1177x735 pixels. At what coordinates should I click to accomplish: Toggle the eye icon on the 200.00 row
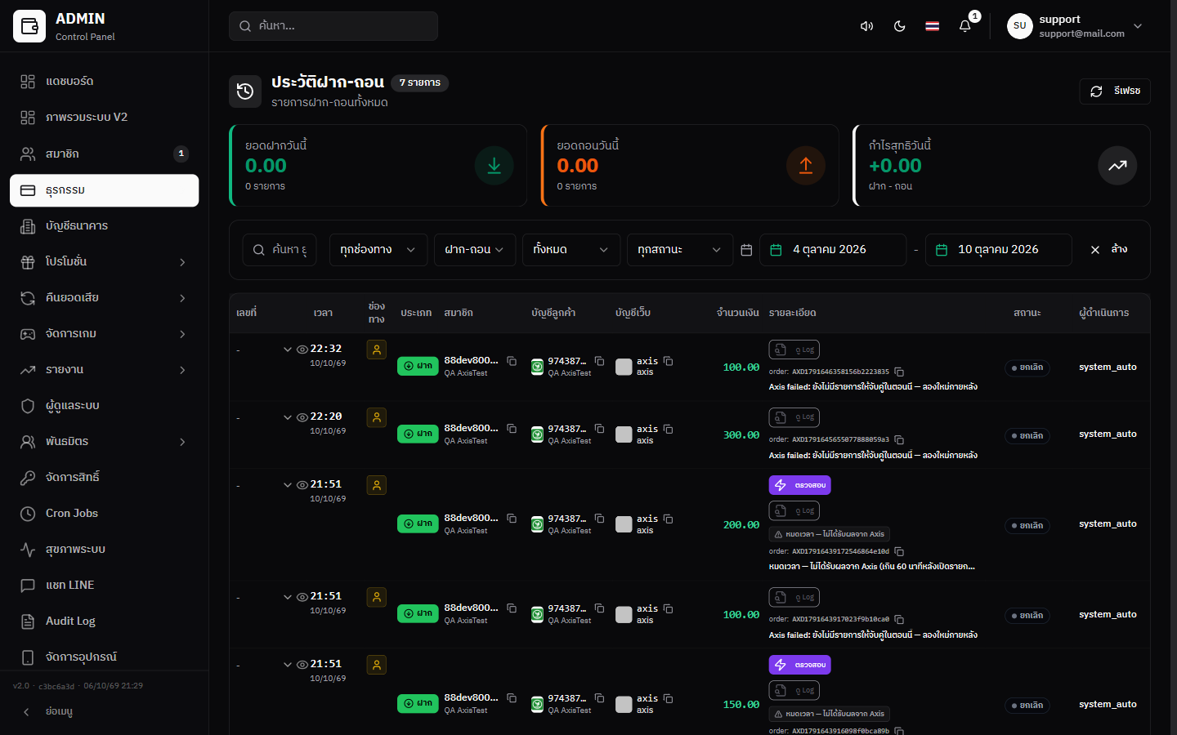click(x=302, y=484)
